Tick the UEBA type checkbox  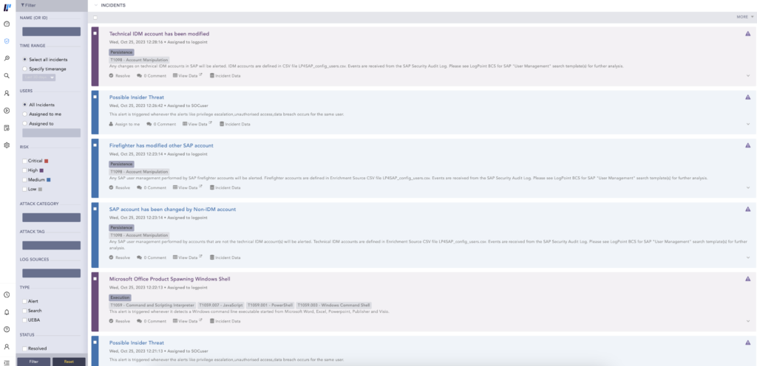click(24, 320)
